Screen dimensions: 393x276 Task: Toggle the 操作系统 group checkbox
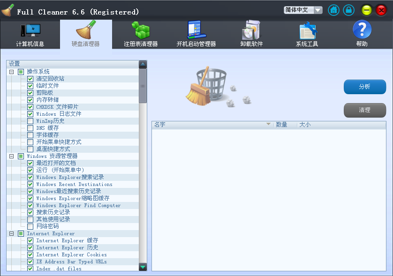21,72
